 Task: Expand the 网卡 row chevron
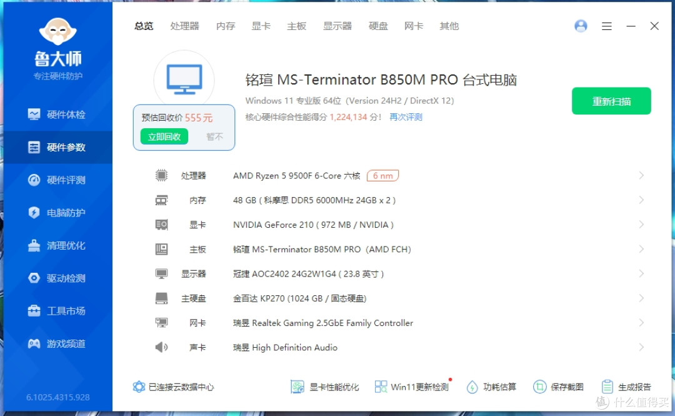(x=641, y=322)
